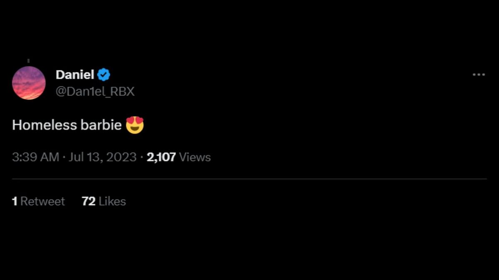This screenshot has height=280, width=499.
Task: Open Daniel's sunset profile picture
Action: (x=29, y=83)
